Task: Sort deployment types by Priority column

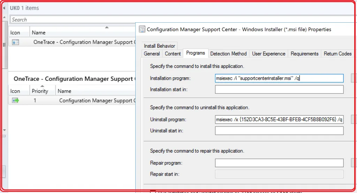Action: [x=42, y=91]
